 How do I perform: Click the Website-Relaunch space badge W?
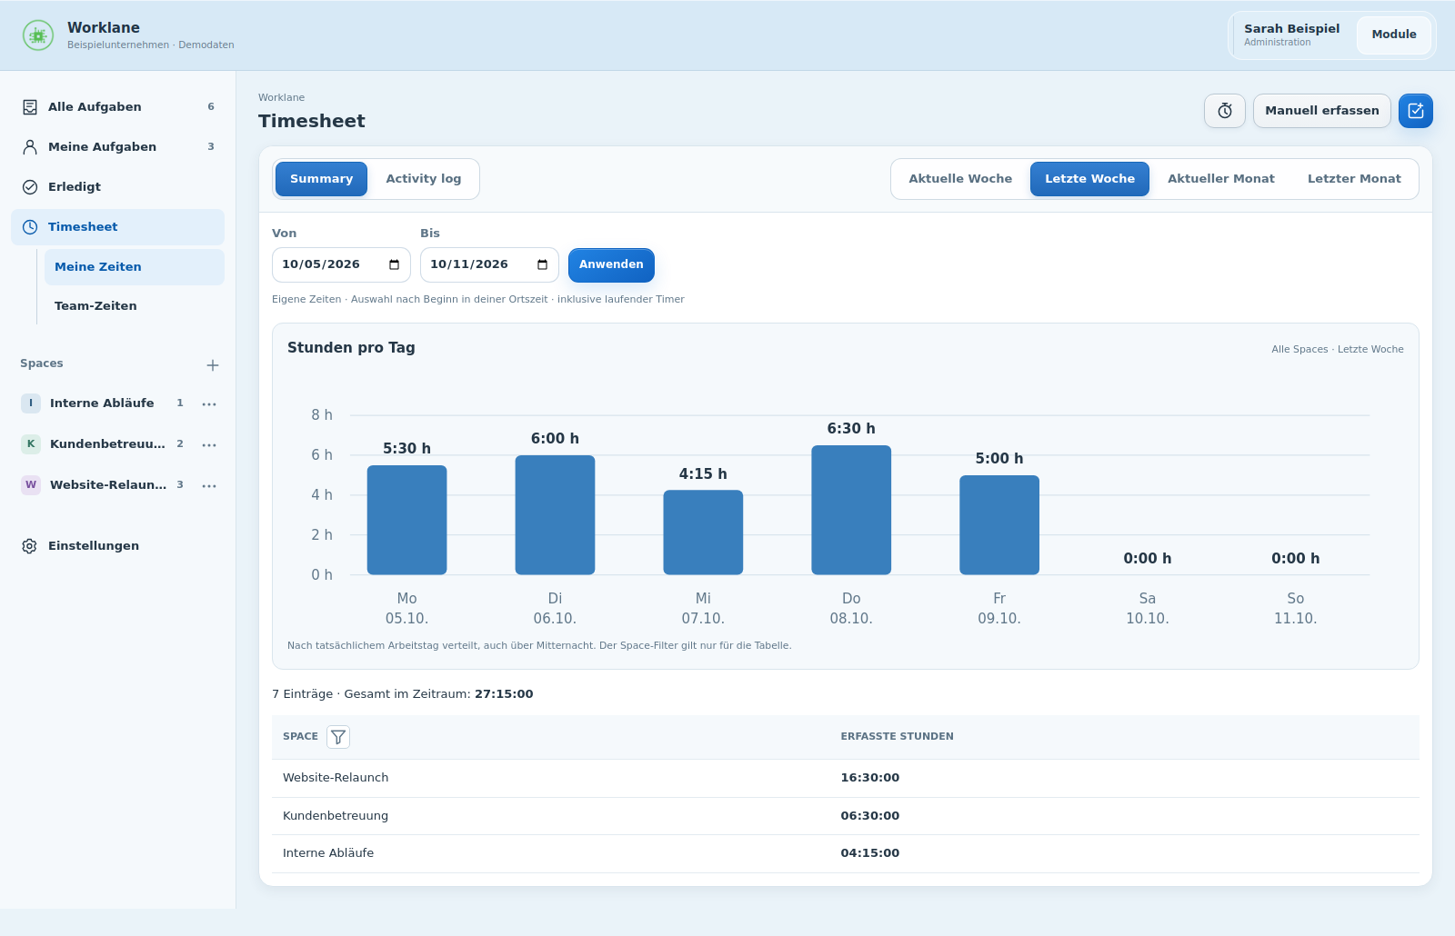[x=31, y=485]
